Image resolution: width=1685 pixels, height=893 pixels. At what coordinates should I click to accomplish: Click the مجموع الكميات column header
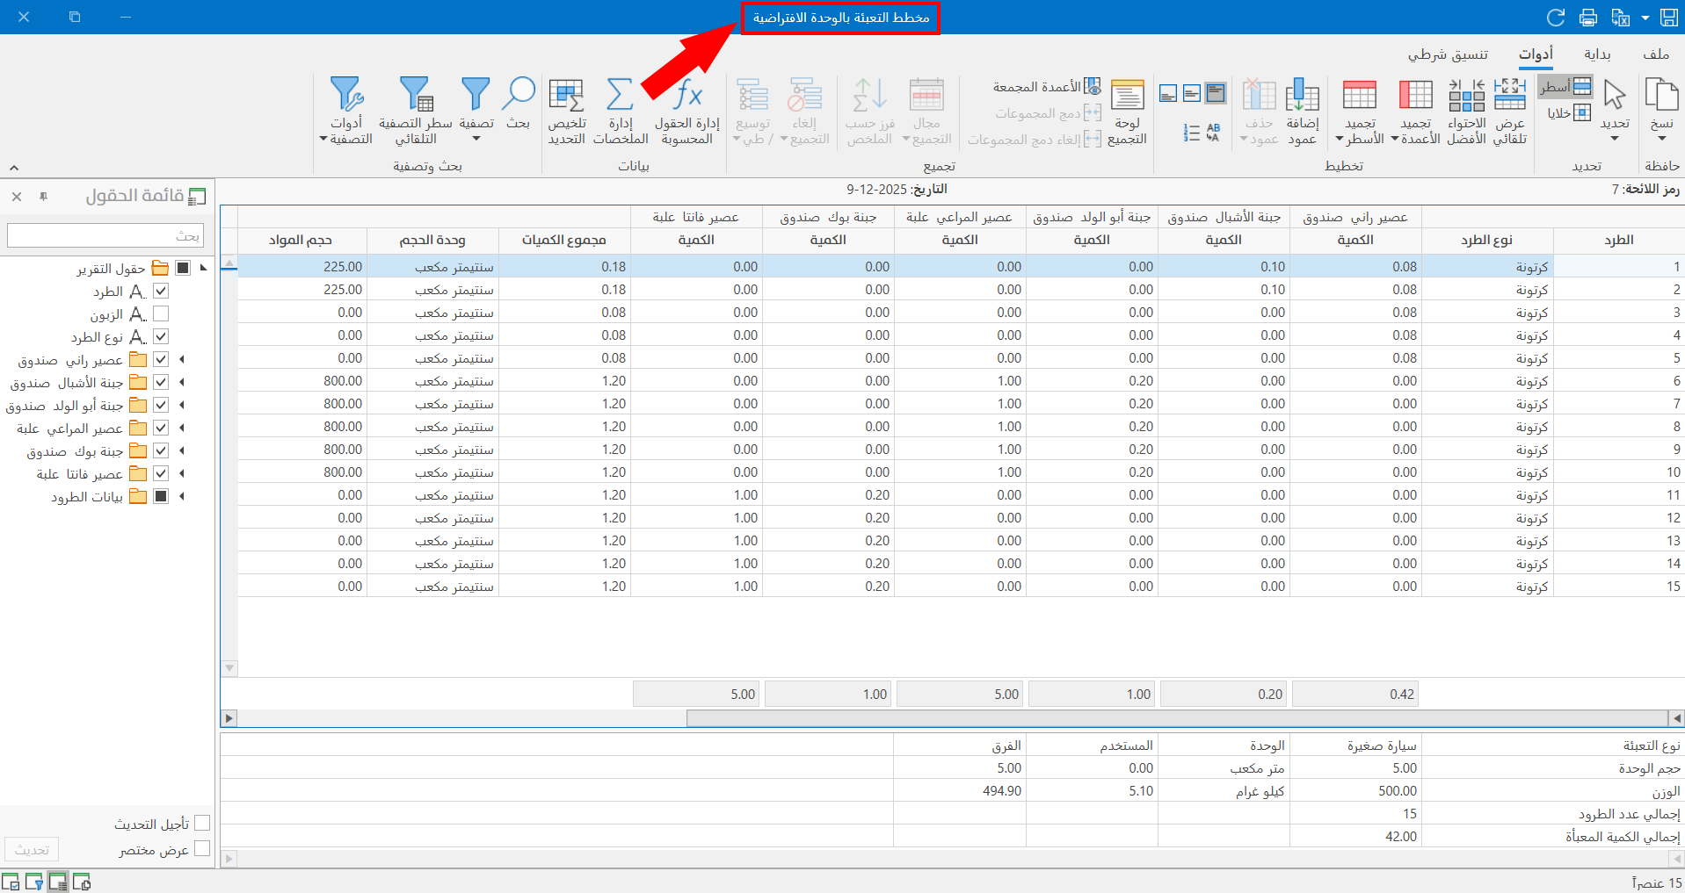click(x=563, y=240)
